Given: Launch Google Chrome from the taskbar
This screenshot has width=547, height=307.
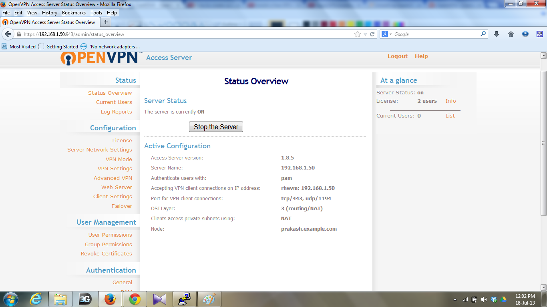Looking at the screenshot, I should point(135,299).
